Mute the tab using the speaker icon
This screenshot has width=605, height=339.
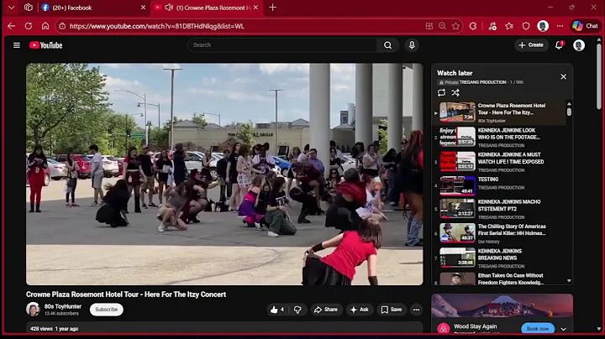click(169, 8)
